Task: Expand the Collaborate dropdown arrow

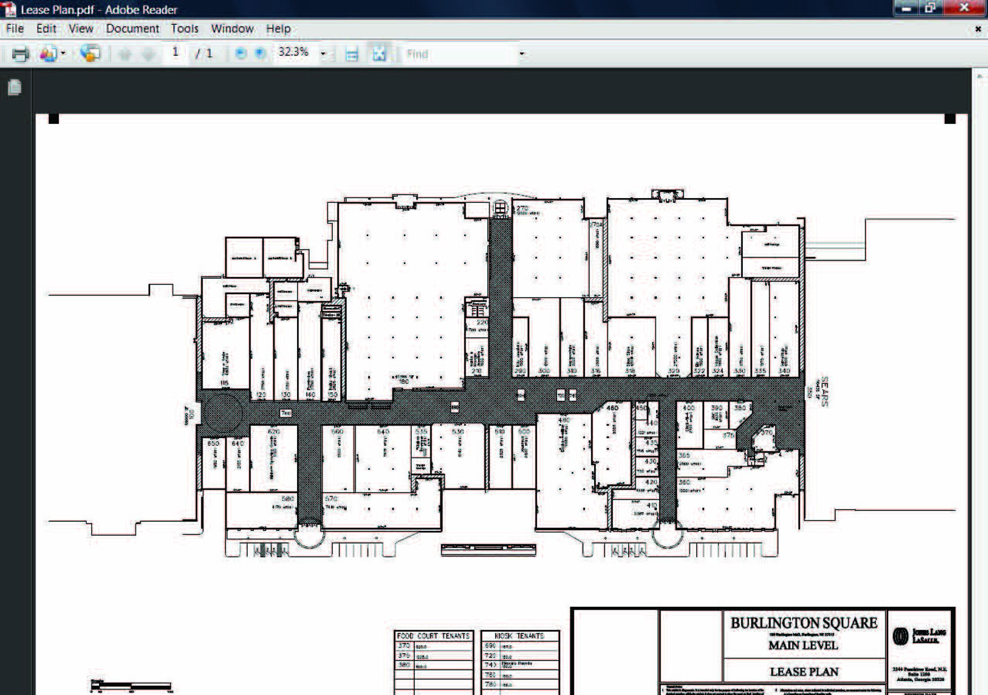Action: 64,54
